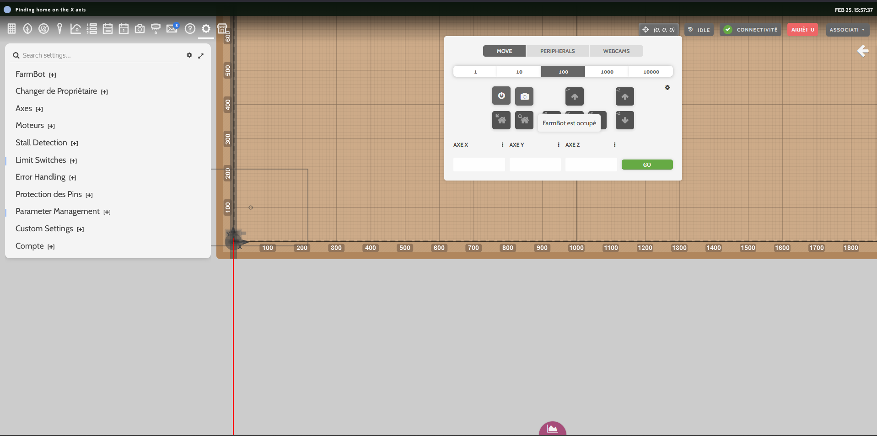Screen dimensions: 877x436
Task: Click the CONNECTIVITÉ status button
Action: point(750,30)
